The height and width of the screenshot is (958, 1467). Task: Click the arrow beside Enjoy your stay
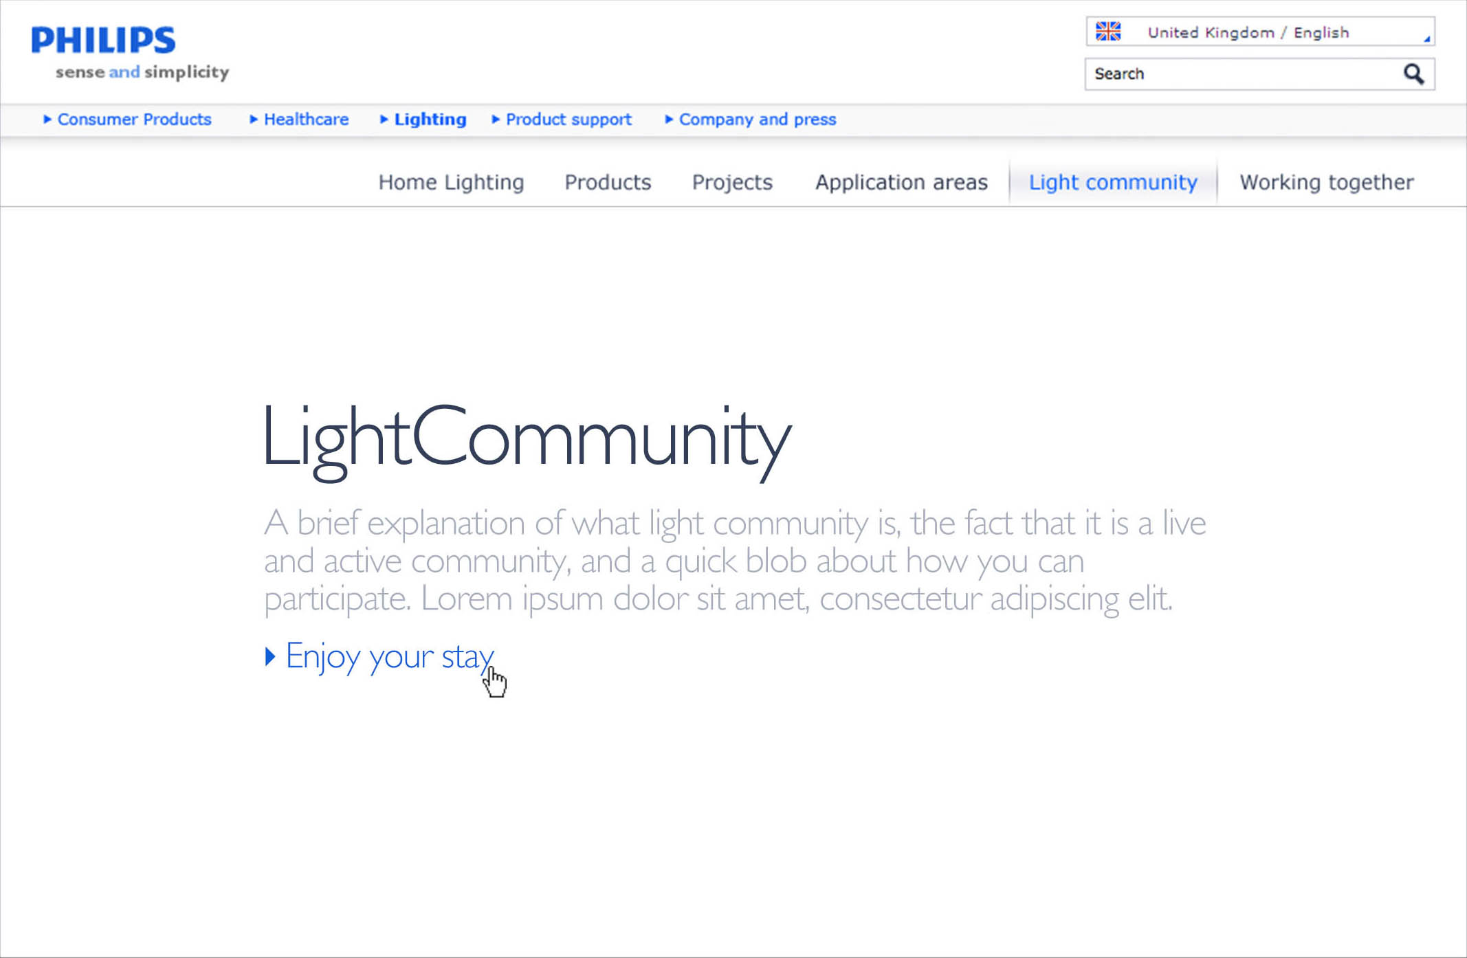pyautogui.click(x=270, y=656)
